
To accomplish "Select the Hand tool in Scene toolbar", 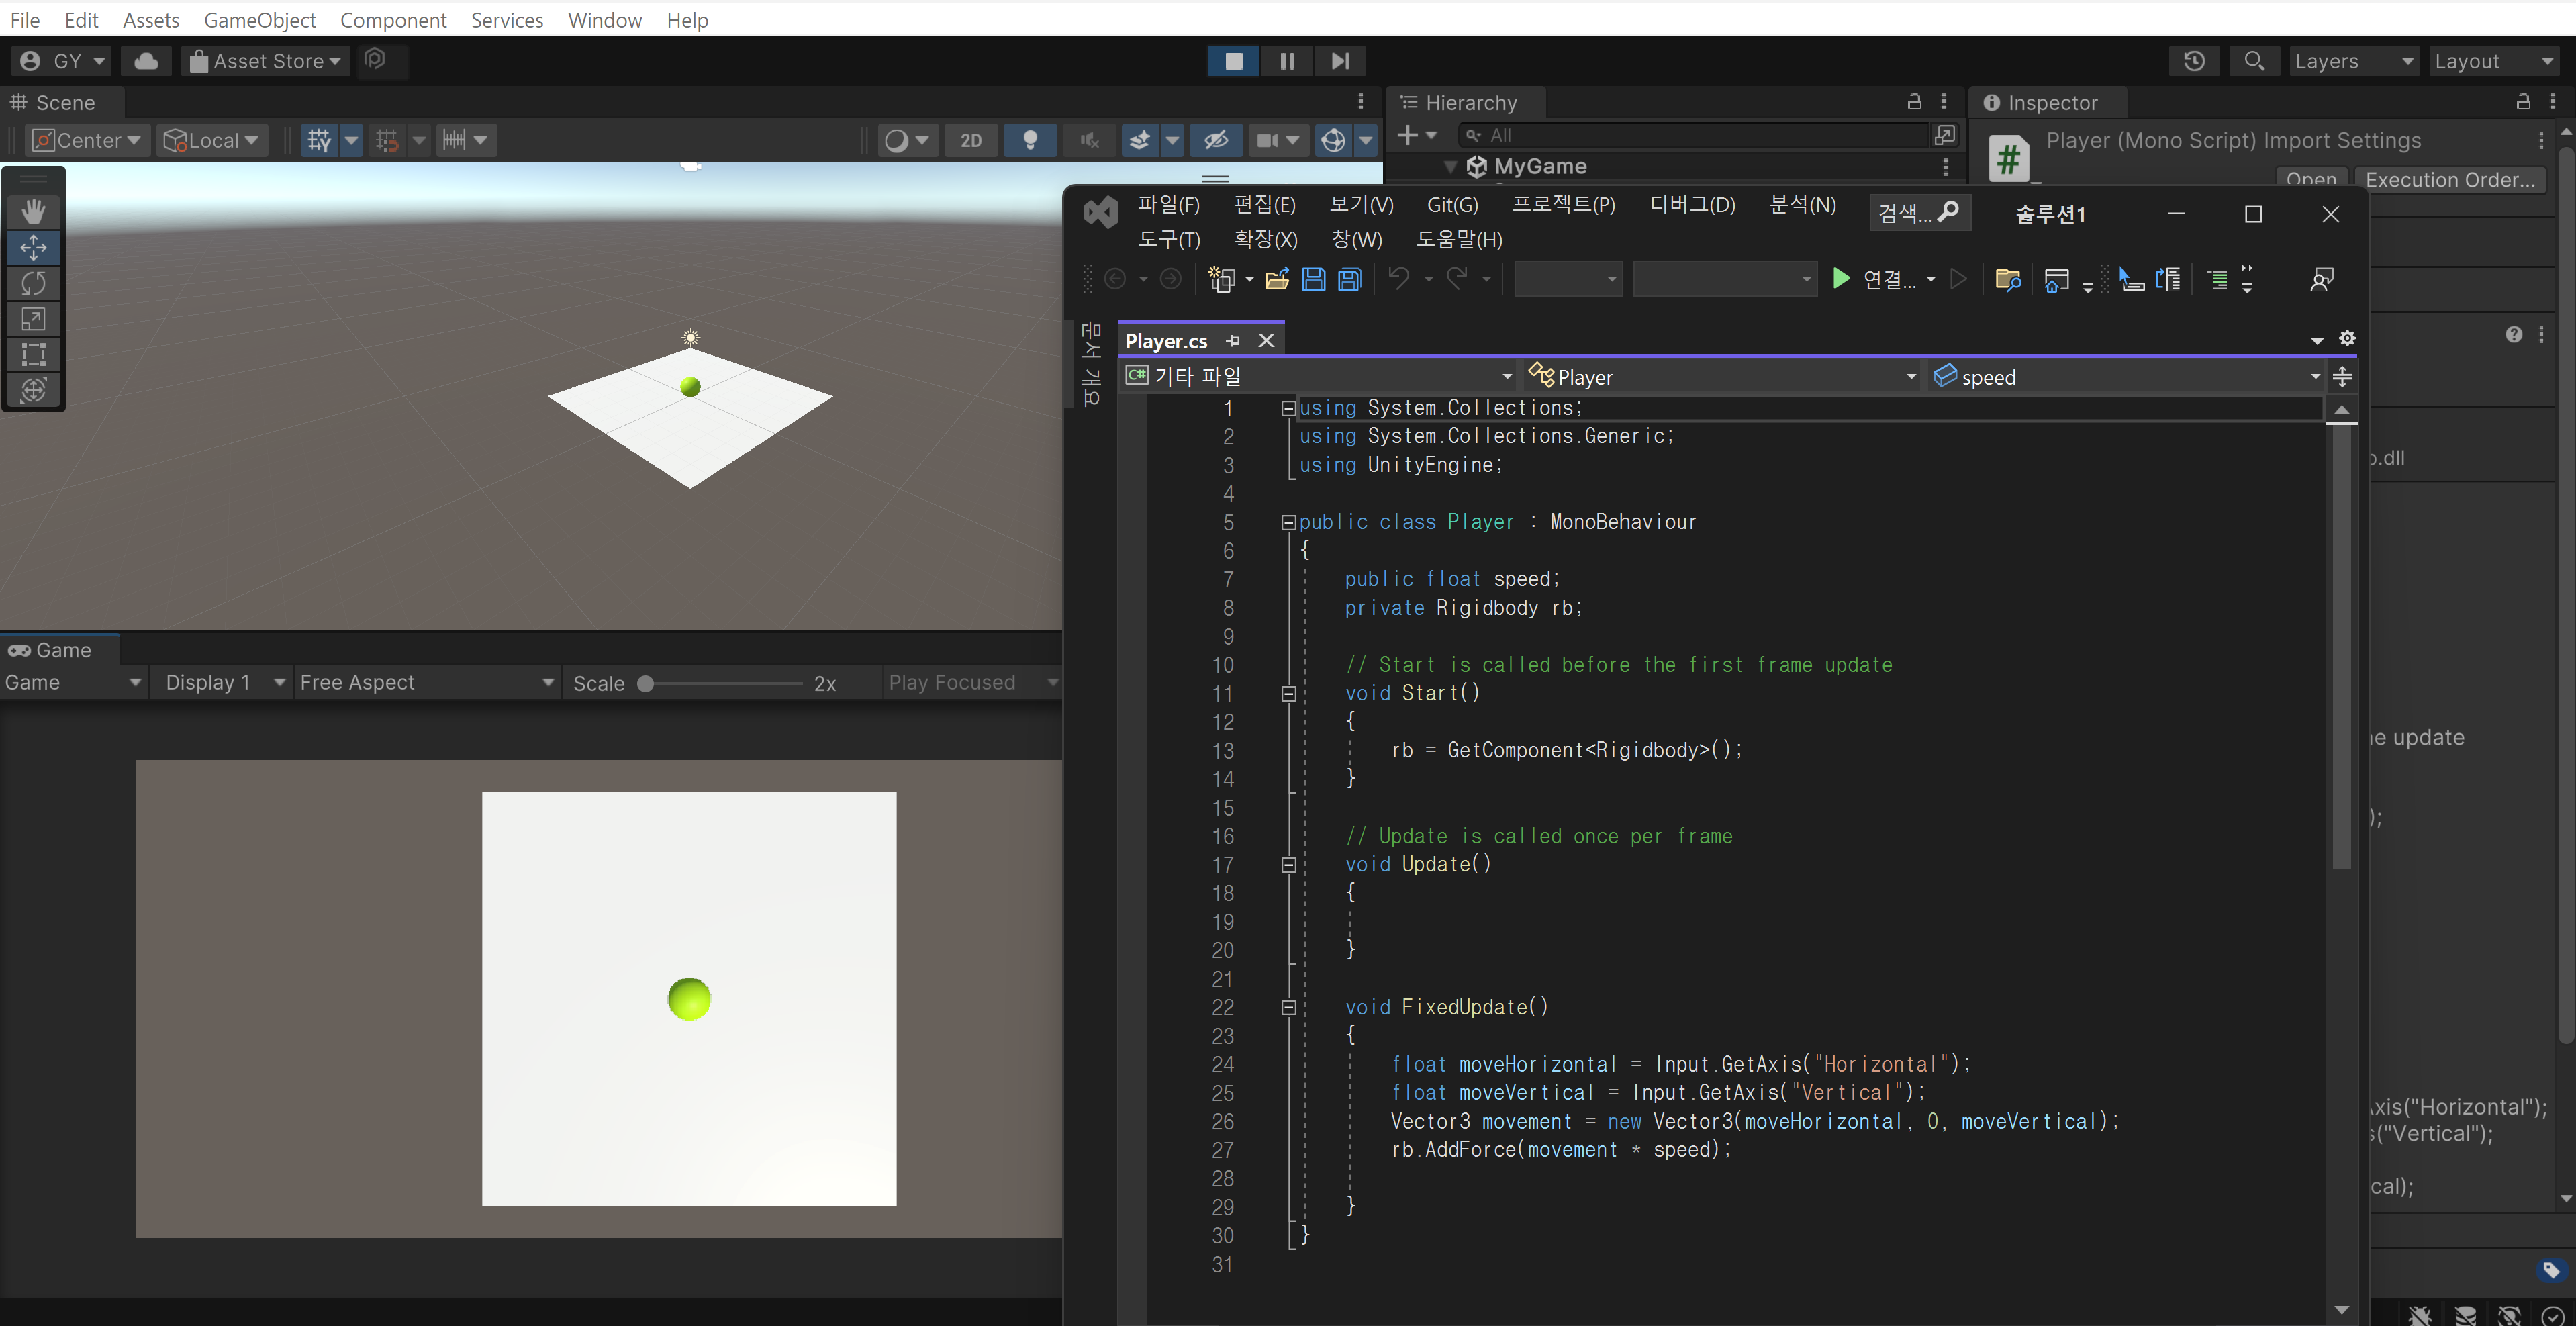I will coord(33,210).
